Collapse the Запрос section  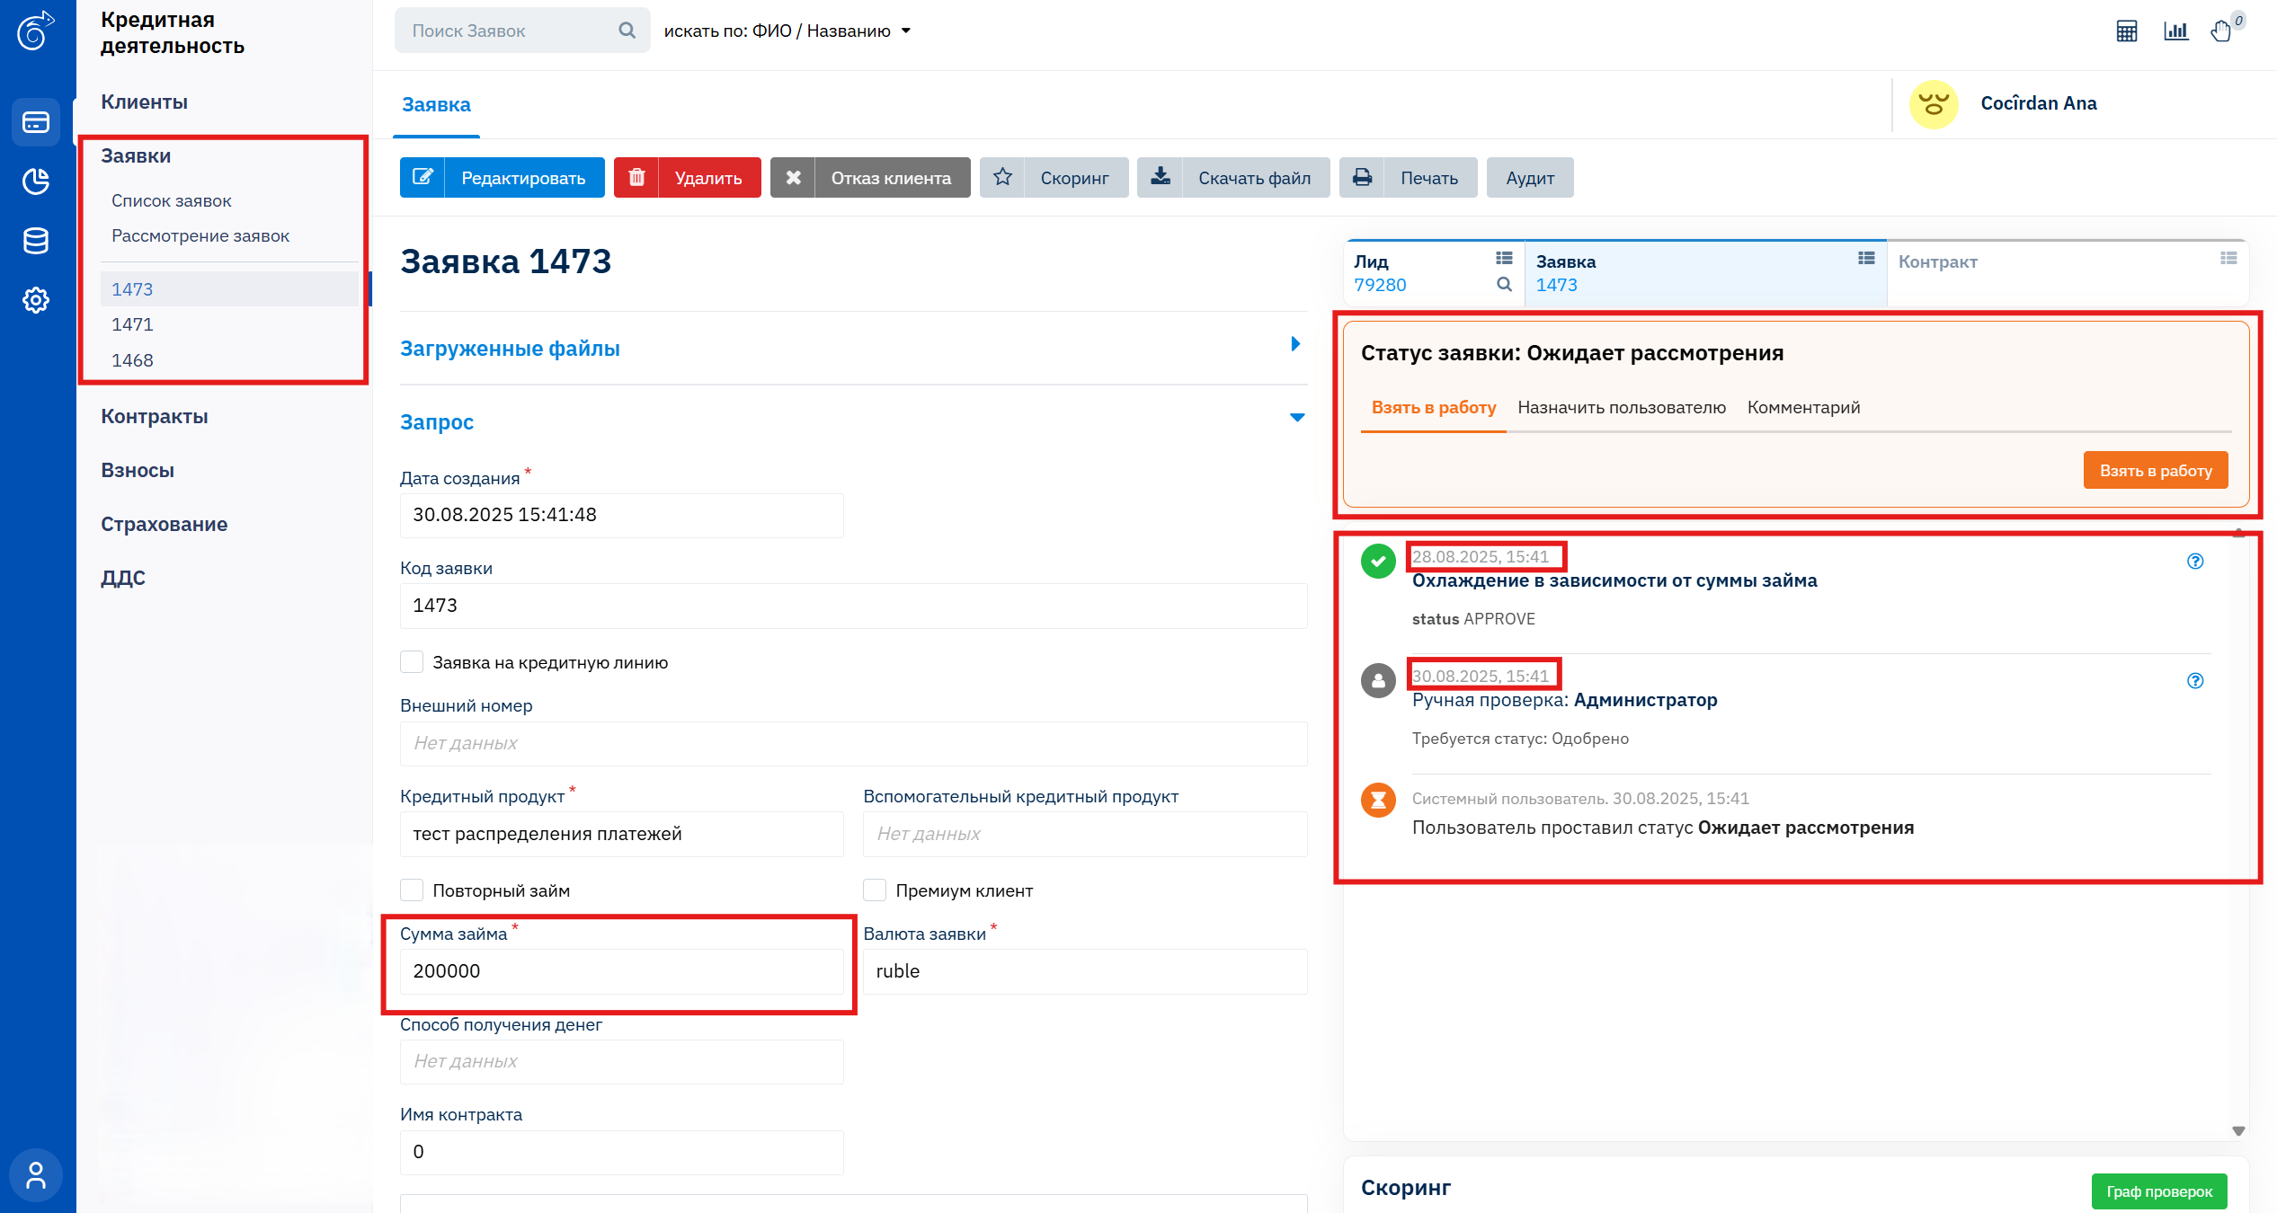click(853, 421)
